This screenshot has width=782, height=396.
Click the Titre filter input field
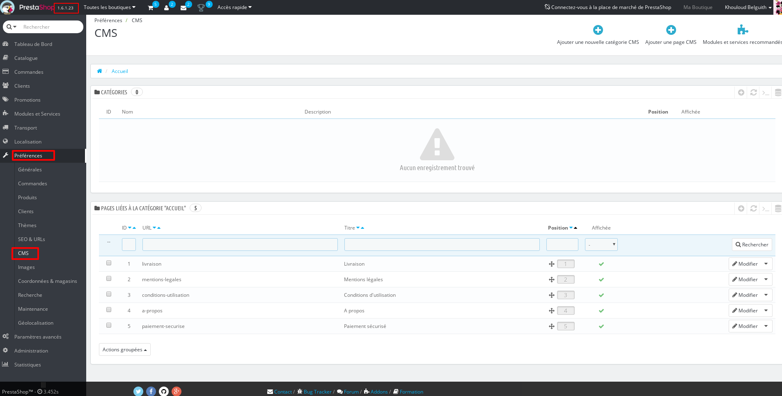point(442,244)
